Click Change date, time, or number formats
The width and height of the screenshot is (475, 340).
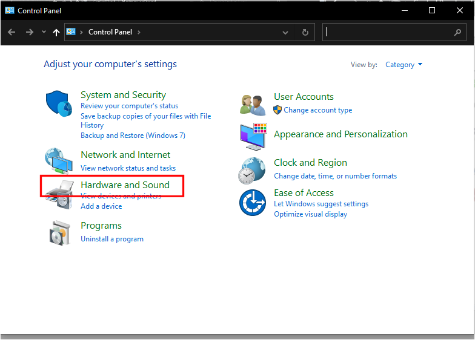tap(336, 176)
